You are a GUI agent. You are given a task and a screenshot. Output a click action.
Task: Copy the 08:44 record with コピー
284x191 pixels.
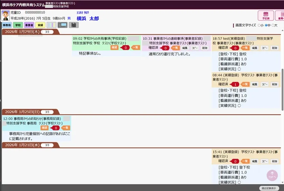(264, 85)
